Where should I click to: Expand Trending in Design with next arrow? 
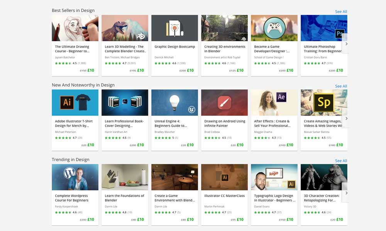pos(346,193)
